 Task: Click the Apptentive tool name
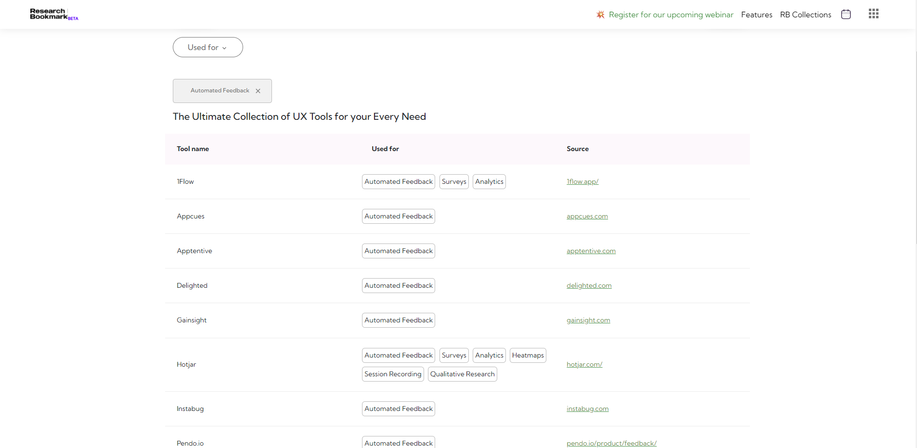[x=194, y=251]
